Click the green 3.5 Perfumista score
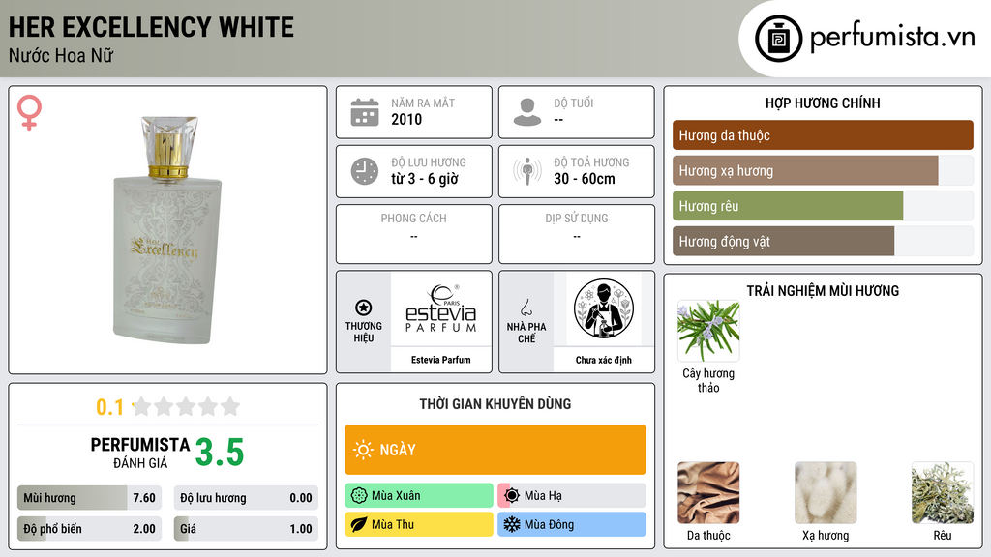 220,453
